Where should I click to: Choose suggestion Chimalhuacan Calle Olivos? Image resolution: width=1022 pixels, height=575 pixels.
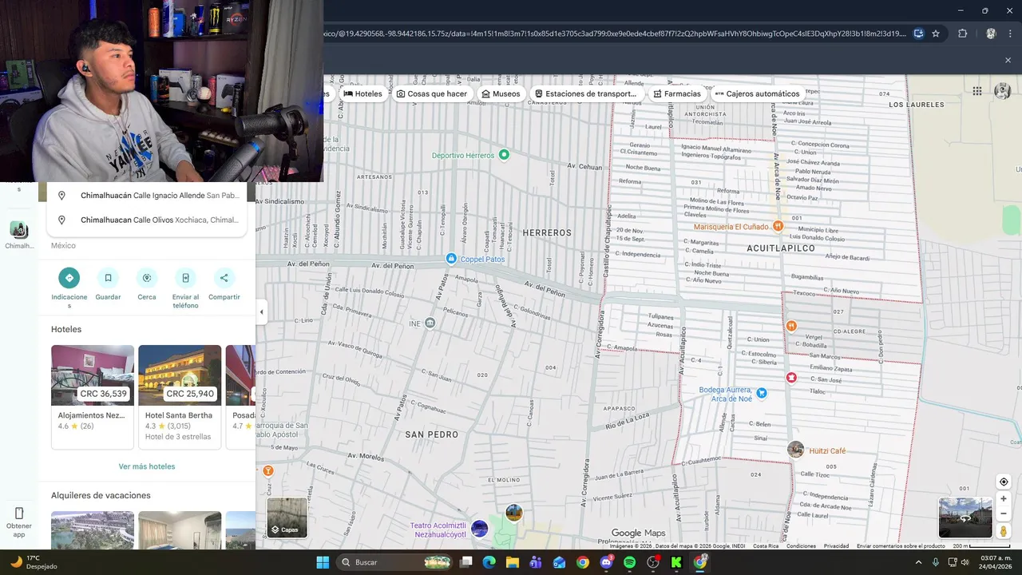point(147,220)
